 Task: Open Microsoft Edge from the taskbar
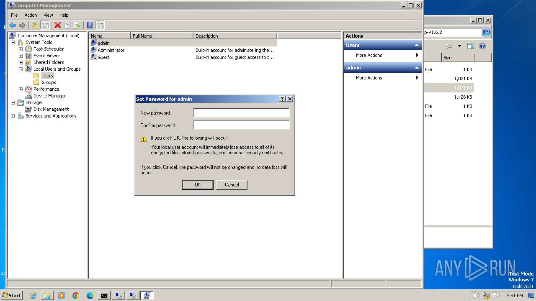click(x=90, y=296)
